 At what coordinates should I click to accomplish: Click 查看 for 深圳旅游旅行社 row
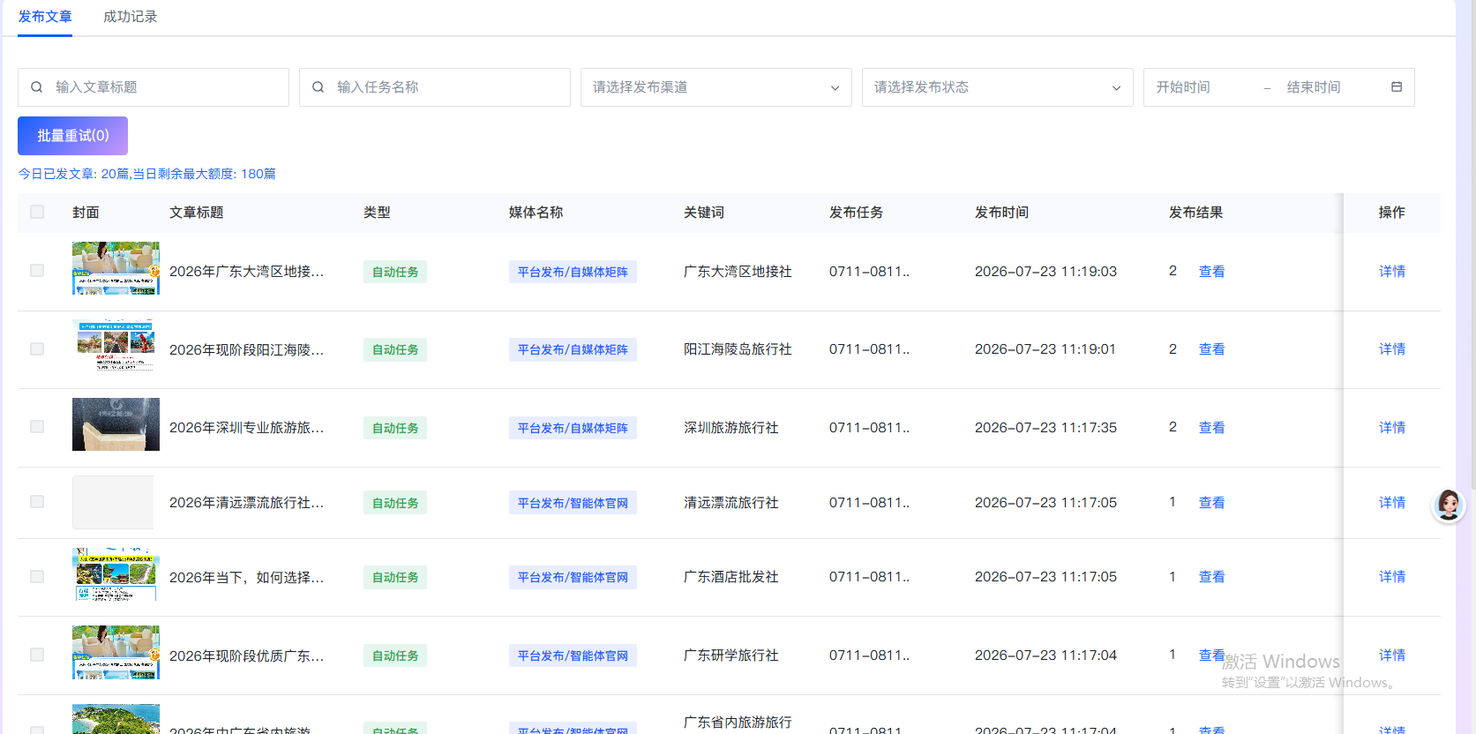point(1211,428)
